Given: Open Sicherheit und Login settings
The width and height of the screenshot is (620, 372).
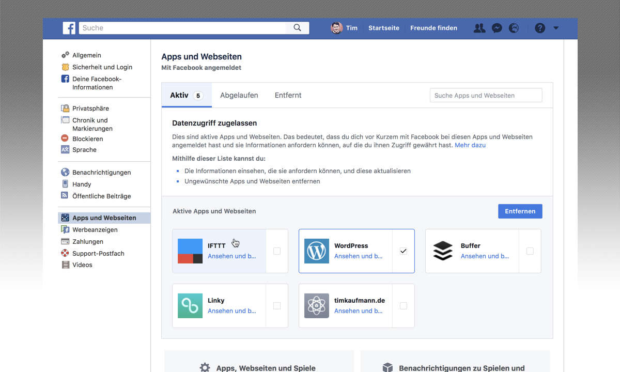Looking at the screenshot, I should click(x=102, y=67).
